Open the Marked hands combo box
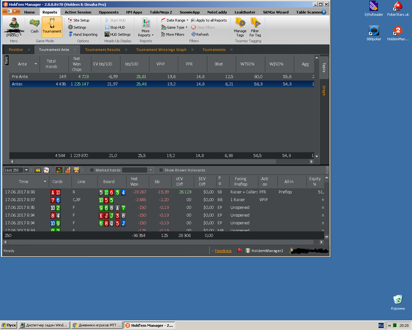Screen dimensions: 412x330 (138, 170)
